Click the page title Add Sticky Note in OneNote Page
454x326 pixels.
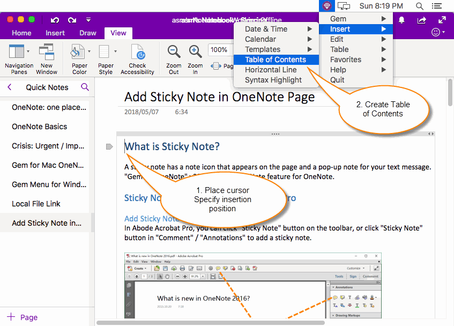[x=219, y=97]
